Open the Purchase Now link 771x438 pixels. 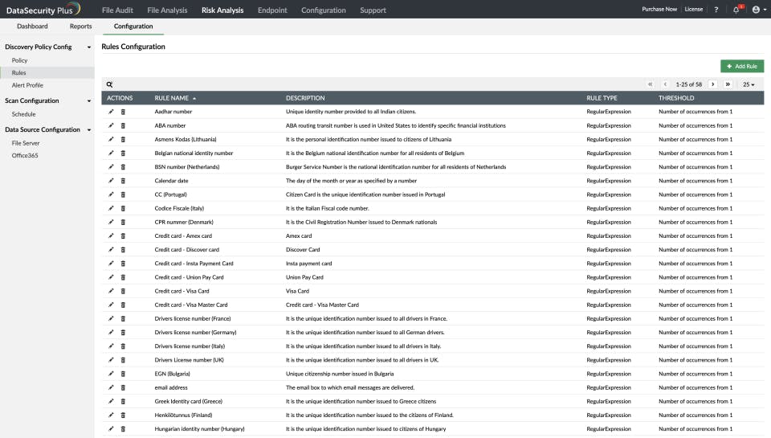pyautogui.click(x=659, y=10)
